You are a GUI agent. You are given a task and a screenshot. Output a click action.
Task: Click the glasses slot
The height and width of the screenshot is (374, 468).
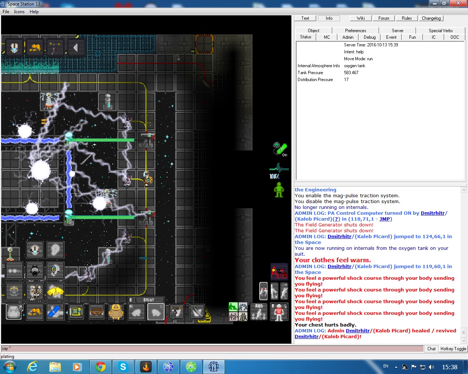tap(14, 271)
